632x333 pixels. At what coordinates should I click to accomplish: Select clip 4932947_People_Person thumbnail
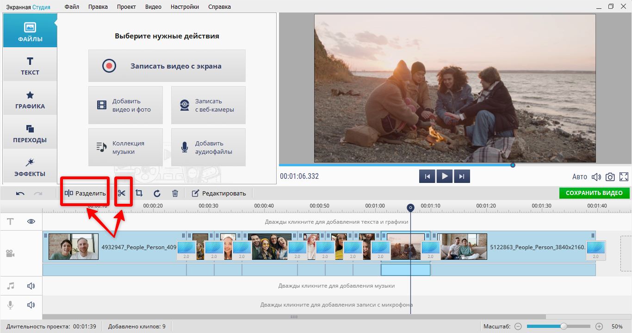pyautogui.click(x=74, y=246)
